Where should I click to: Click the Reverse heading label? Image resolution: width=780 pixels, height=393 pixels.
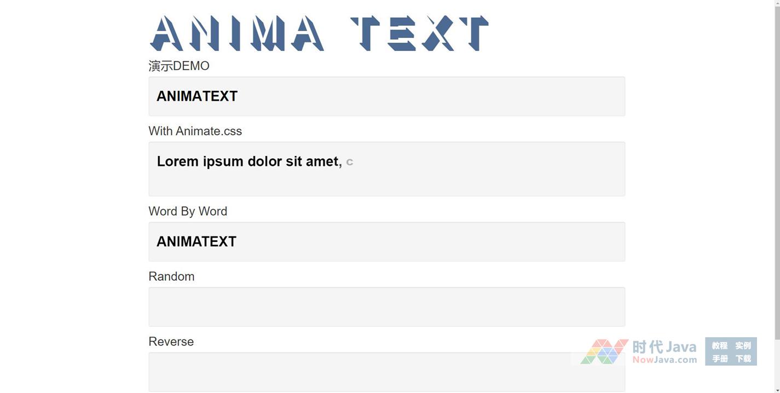(x=171, y=342)
